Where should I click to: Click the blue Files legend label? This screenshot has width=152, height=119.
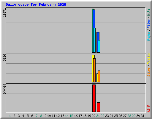tap(148, 24)
